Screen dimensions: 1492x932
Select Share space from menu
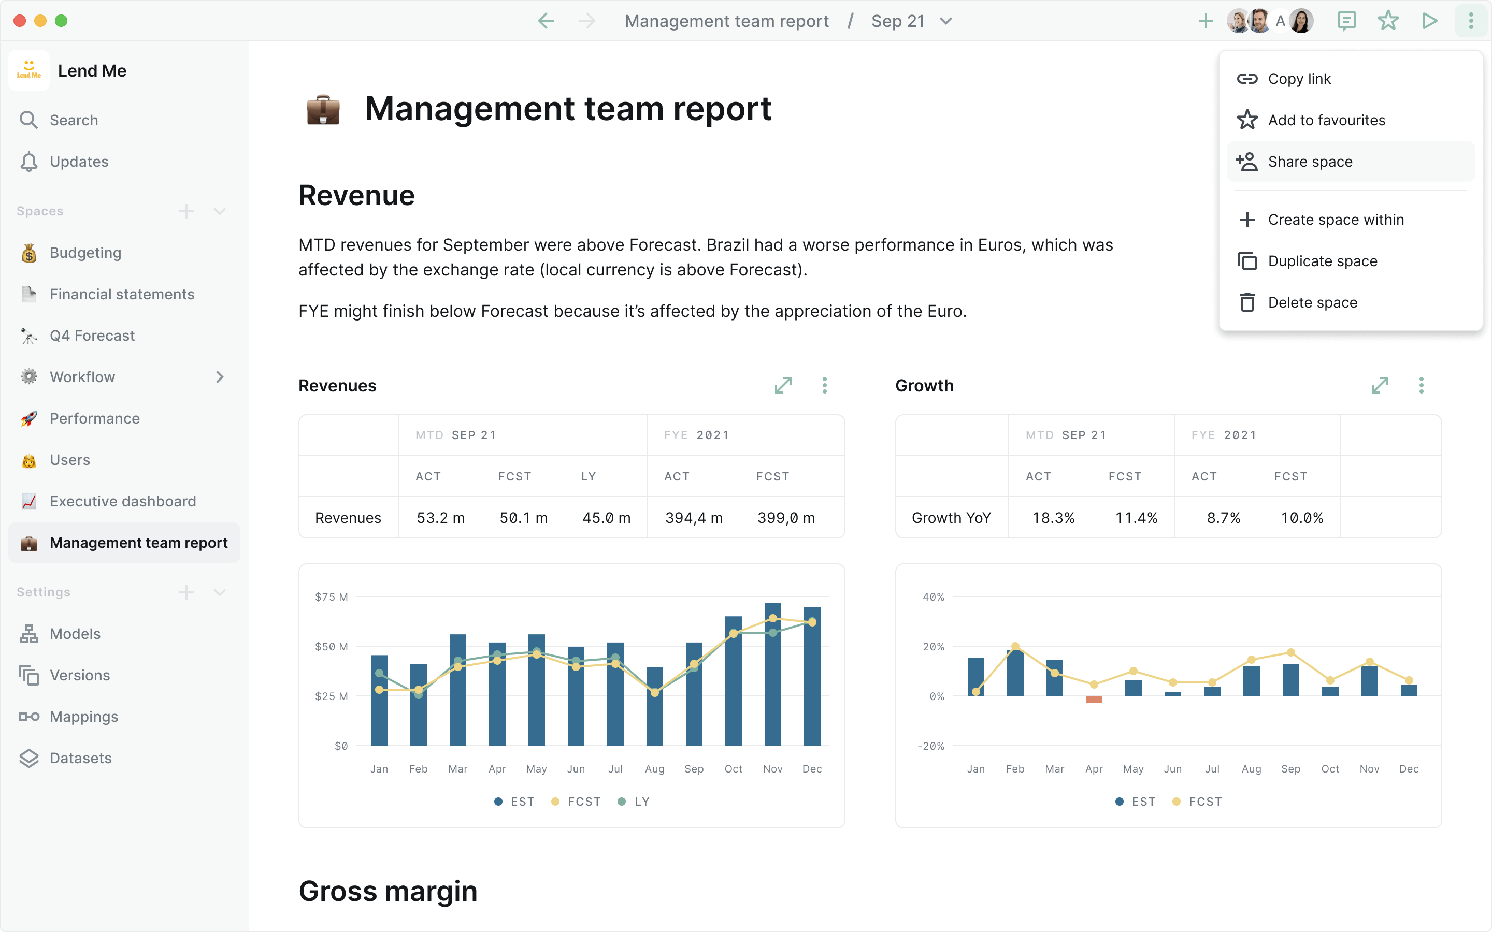[x=1310, y=162]
